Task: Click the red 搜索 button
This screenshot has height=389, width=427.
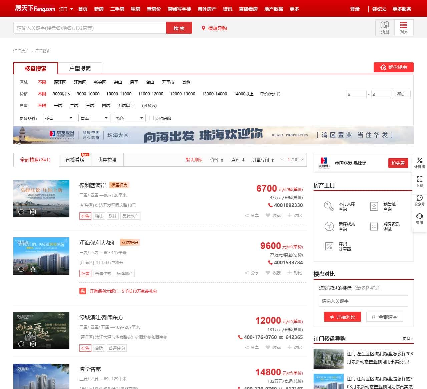Action: click(x=179, y=28)
